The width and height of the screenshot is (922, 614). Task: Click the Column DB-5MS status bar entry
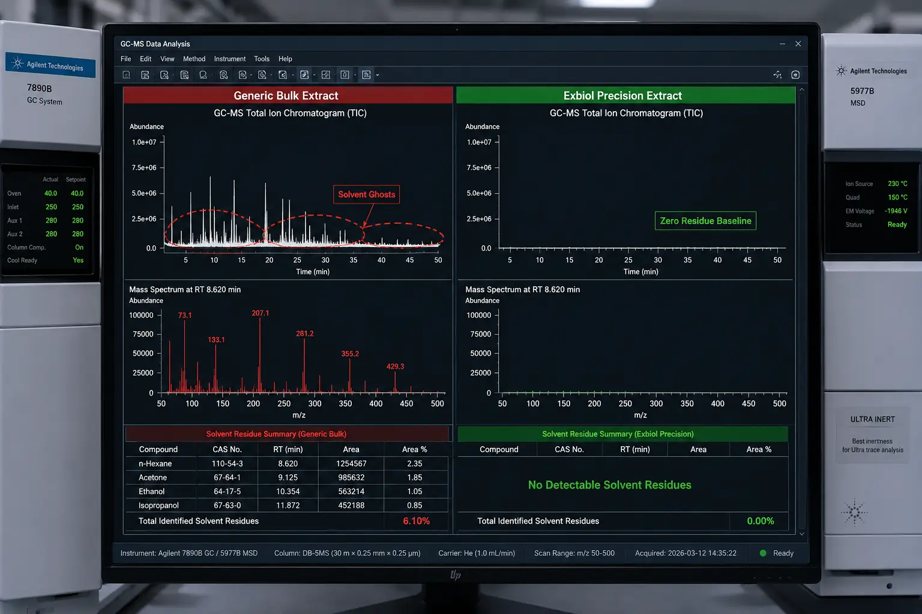pyautogui.click(x=348, y=553)
